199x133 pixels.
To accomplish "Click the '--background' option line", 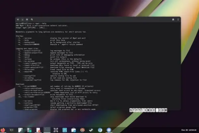I will (49, 42).
